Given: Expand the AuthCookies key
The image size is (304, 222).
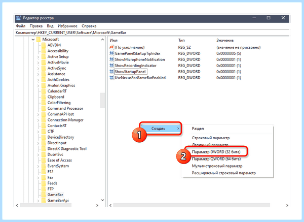Looking at the screenshot, I should tap(38, 80).
